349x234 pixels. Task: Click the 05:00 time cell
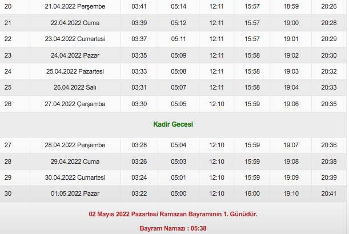[x=178, y=193]
